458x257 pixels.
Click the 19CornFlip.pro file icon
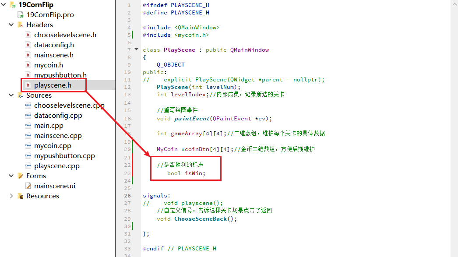21,15
